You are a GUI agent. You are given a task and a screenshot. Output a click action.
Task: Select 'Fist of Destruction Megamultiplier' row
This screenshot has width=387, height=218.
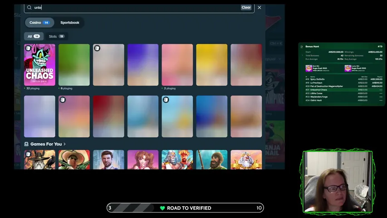tap(344, 86)
